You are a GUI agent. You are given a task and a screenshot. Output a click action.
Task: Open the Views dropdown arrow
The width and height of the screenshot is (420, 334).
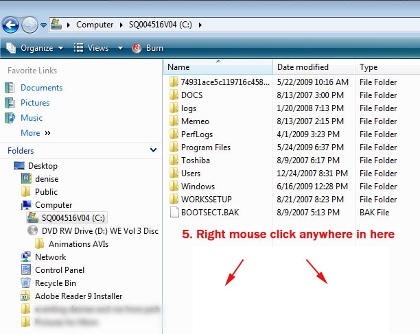(120, 48)
